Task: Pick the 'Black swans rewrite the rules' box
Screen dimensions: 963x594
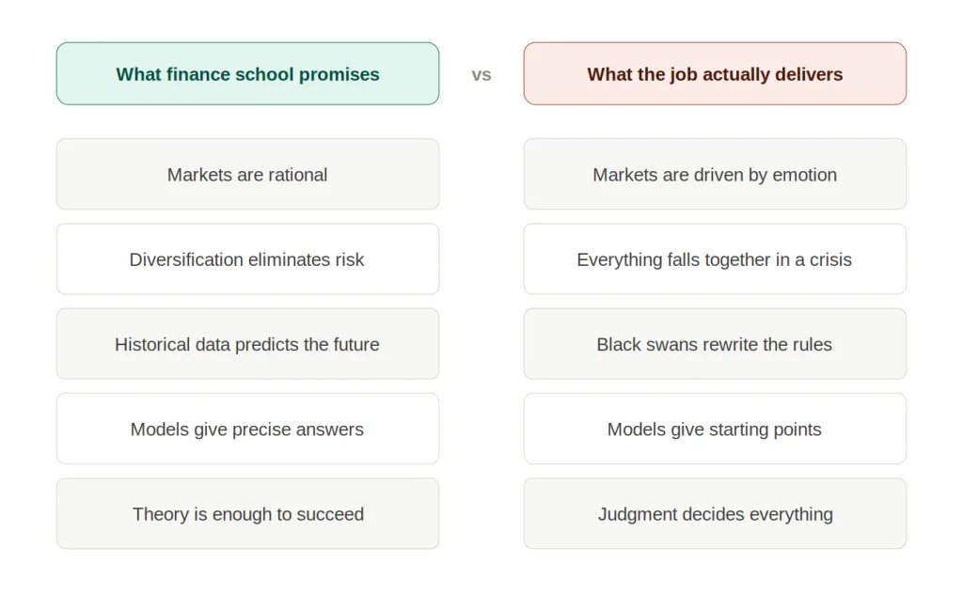Action: [x=715, y=344]
